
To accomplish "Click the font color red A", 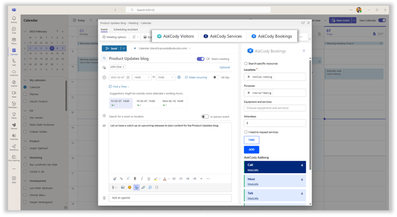I will pos(165,179).
